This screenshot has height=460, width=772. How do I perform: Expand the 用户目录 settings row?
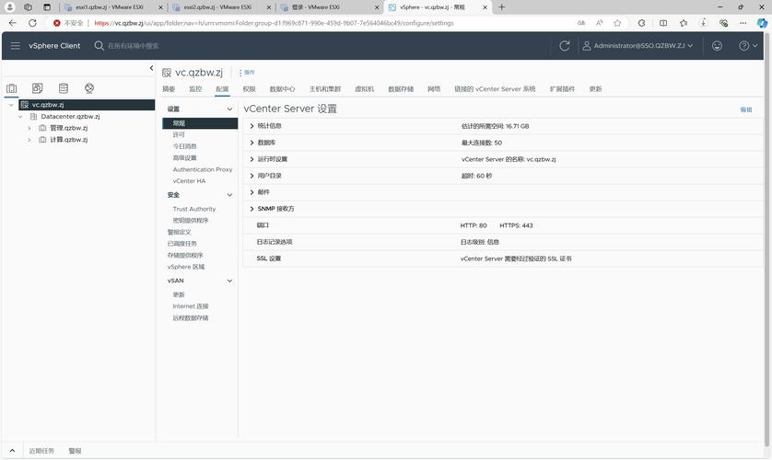251,176
